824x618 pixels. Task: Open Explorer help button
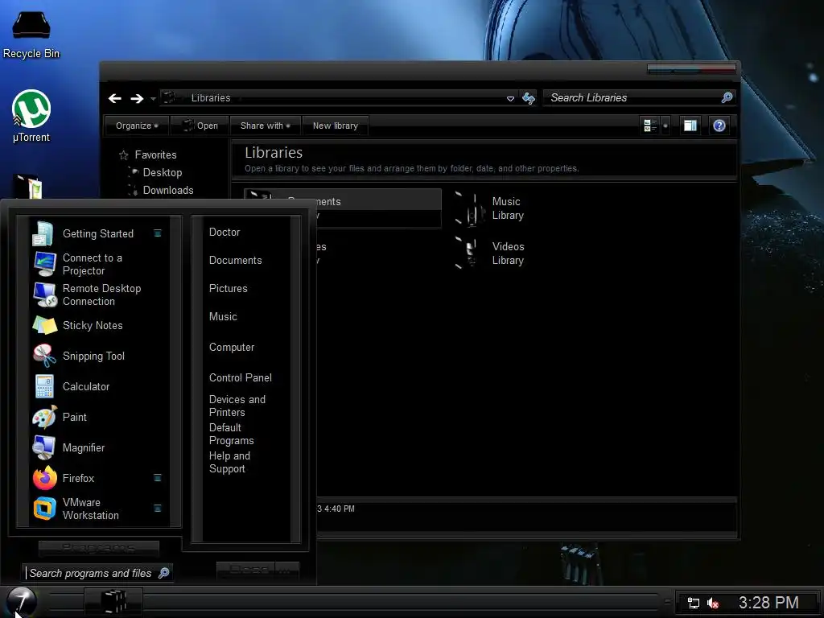(719, 126)
